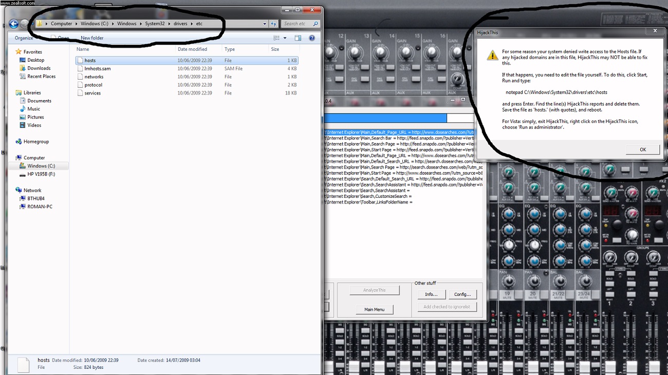
Task: Jump to Windows (C:) in address breadcrumb
Action: (94, 24)
